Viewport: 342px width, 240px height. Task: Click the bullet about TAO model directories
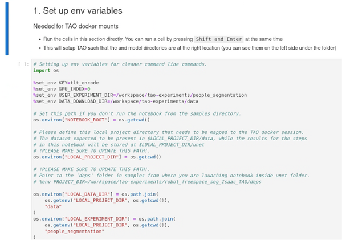coord(171,47)
